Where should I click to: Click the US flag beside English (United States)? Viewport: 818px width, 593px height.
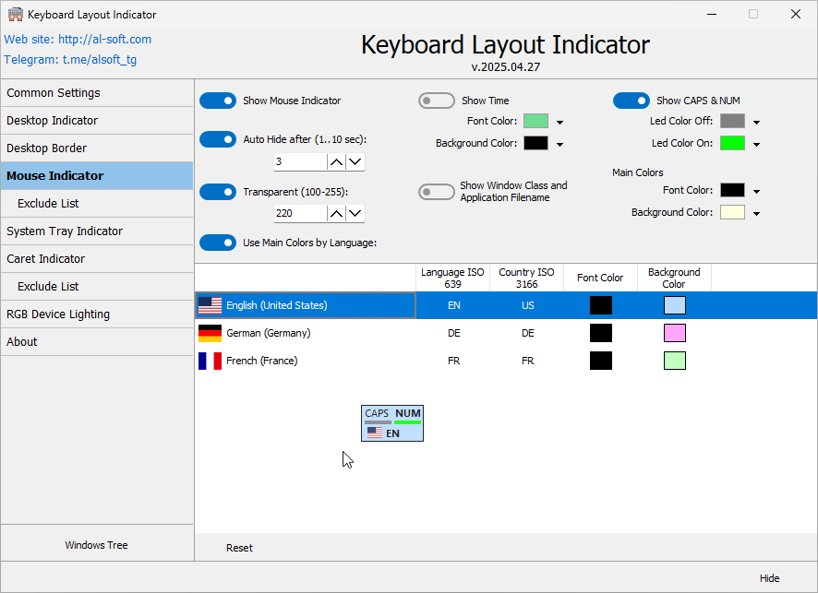tap(210, 305)
